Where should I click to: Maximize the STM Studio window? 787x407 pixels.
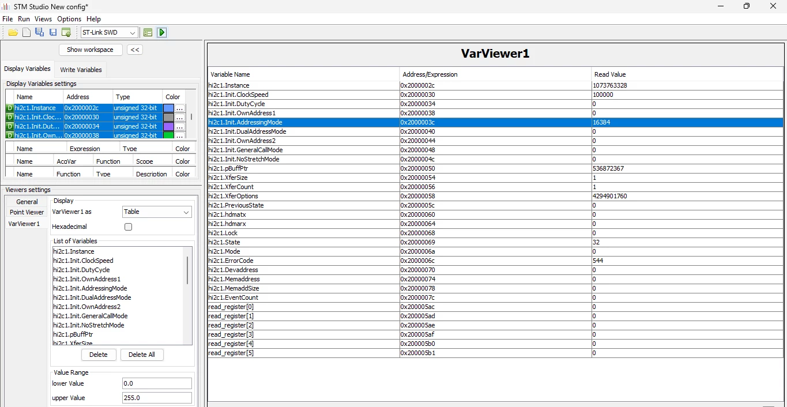coord(747,6)
